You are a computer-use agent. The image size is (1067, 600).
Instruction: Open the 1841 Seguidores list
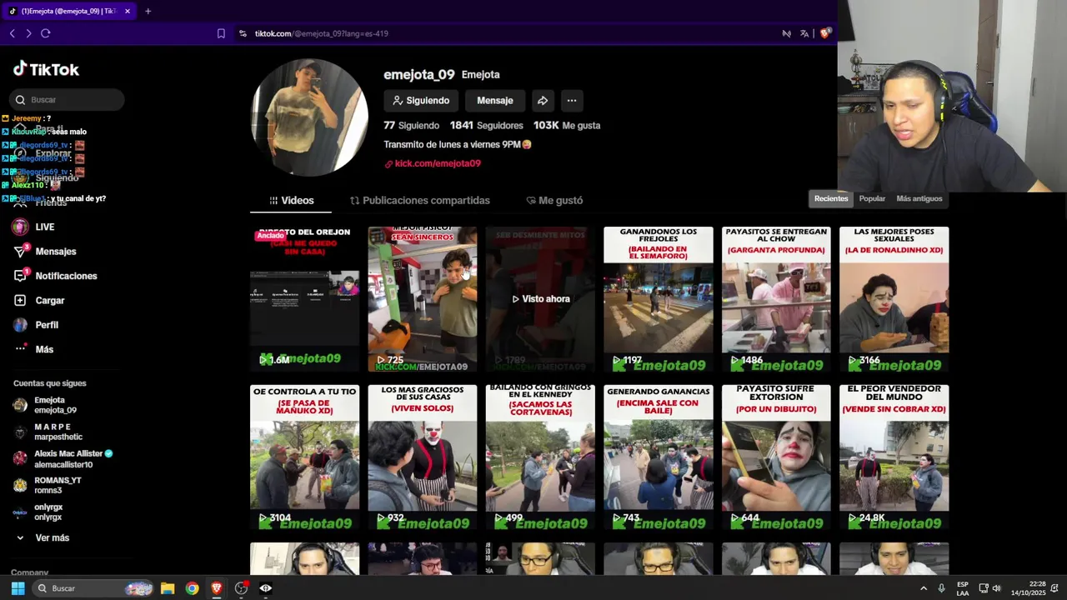[486, 125]
